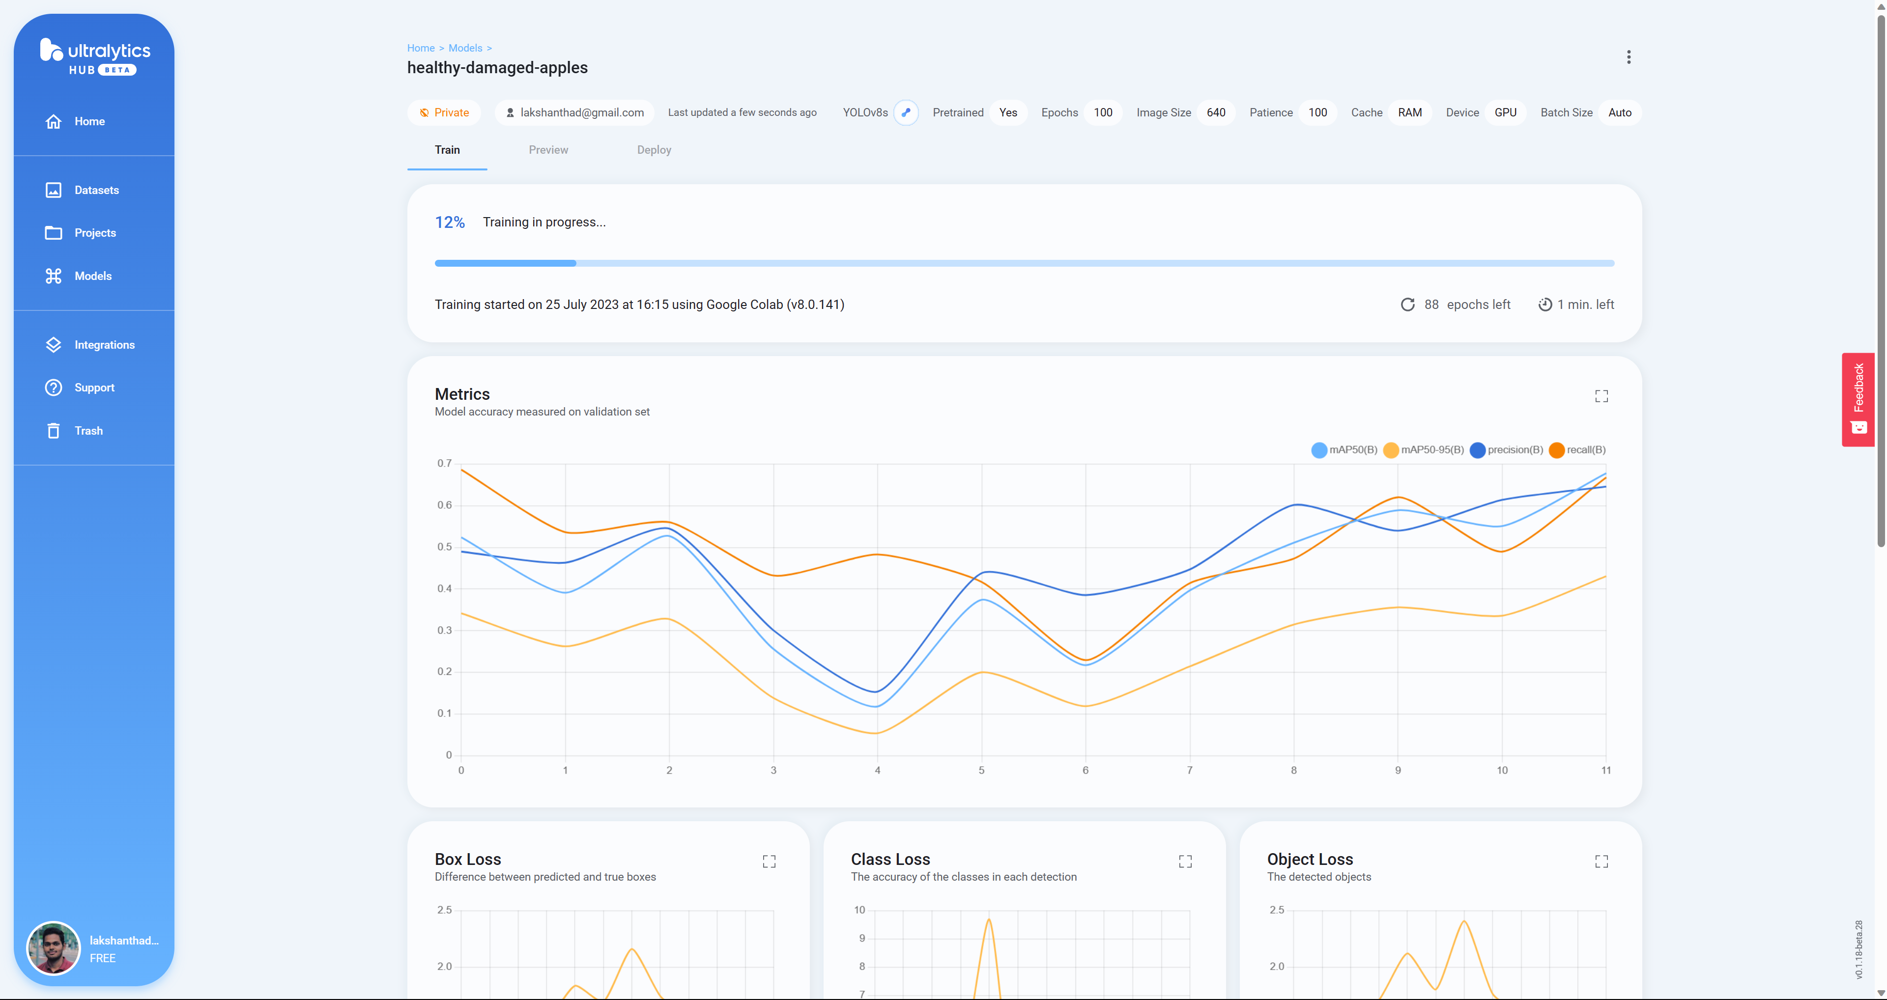This screenshot has height=1000, width=1887.
Task: Expand the Box Loss chart fullscreen
Action: 769,861
